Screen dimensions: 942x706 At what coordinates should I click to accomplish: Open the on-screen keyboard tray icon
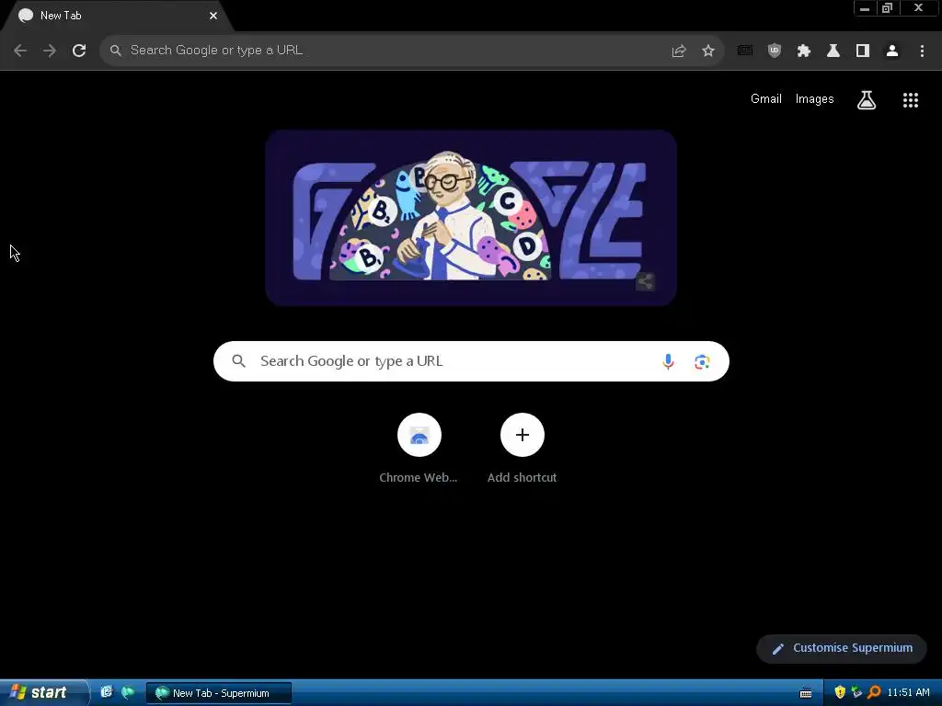806,693
